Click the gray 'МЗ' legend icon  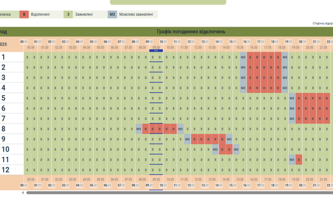(x=112, y=14)
